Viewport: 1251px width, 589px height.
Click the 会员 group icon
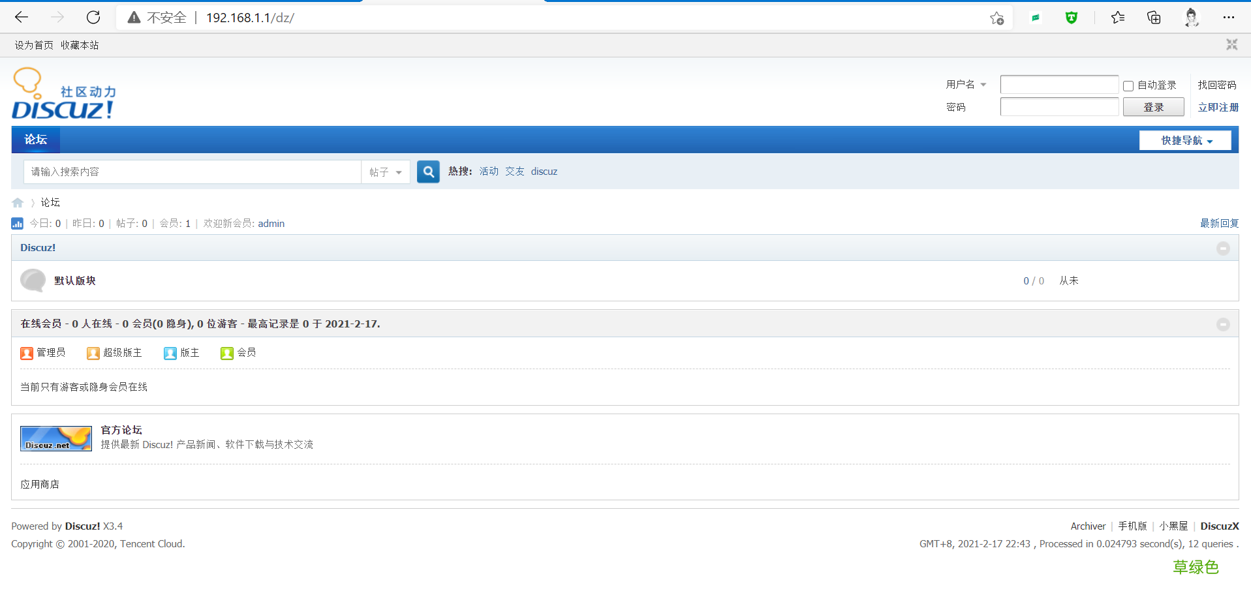(226, 353)
